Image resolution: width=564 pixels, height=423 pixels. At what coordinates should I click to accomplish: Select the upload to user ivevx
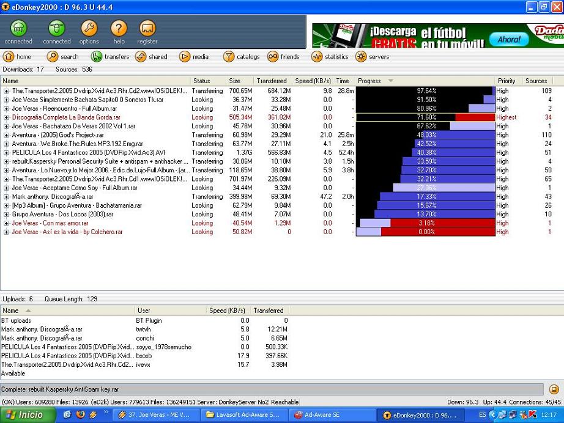click(144, 364)
